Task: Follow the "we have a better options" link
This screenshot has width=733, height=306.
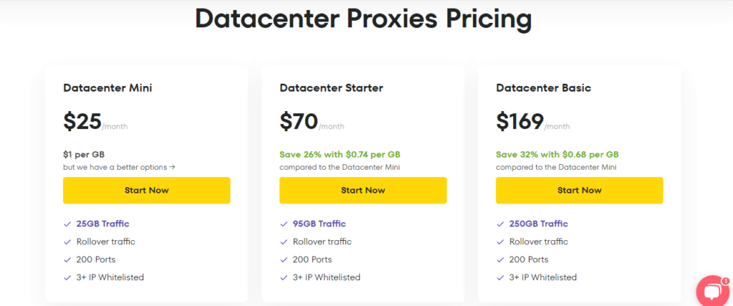Action: click(x=120, y=167)
